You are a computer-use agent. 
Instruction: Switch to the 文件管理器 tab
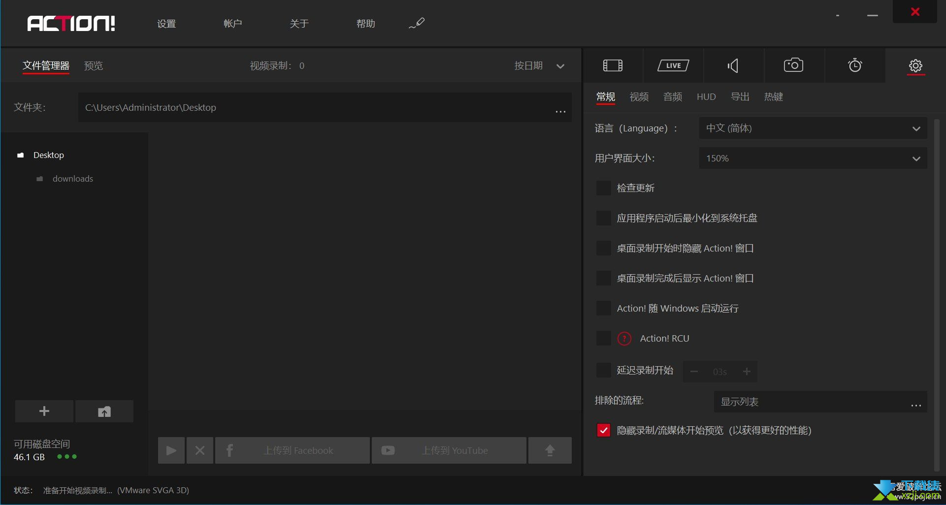(x=46, y=65)
